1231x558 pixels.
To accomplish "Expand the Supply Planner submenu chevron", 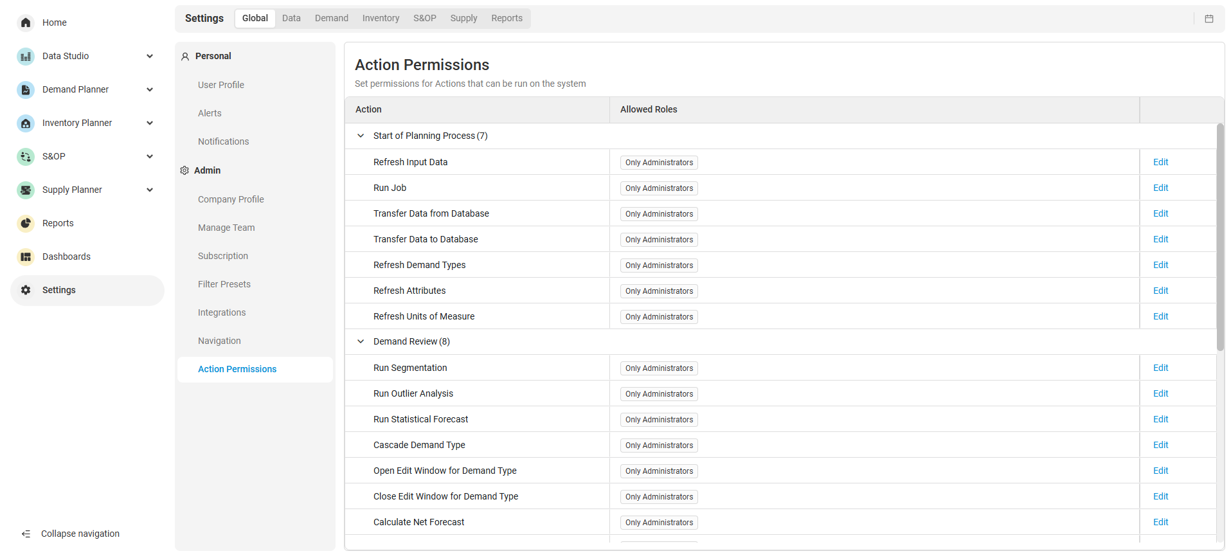I will click(x=150, y=190).
